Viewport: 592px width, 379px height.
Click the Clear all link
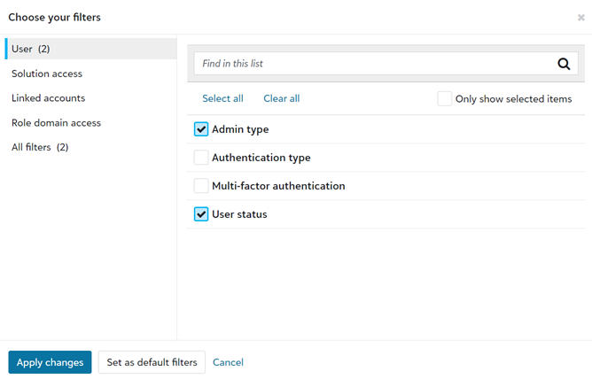(281, 98)
